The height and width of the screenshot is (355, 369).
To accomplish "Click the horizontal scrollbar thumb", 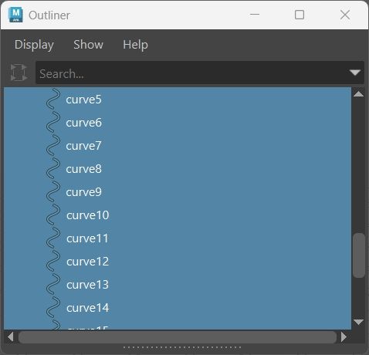I will 178,336.
